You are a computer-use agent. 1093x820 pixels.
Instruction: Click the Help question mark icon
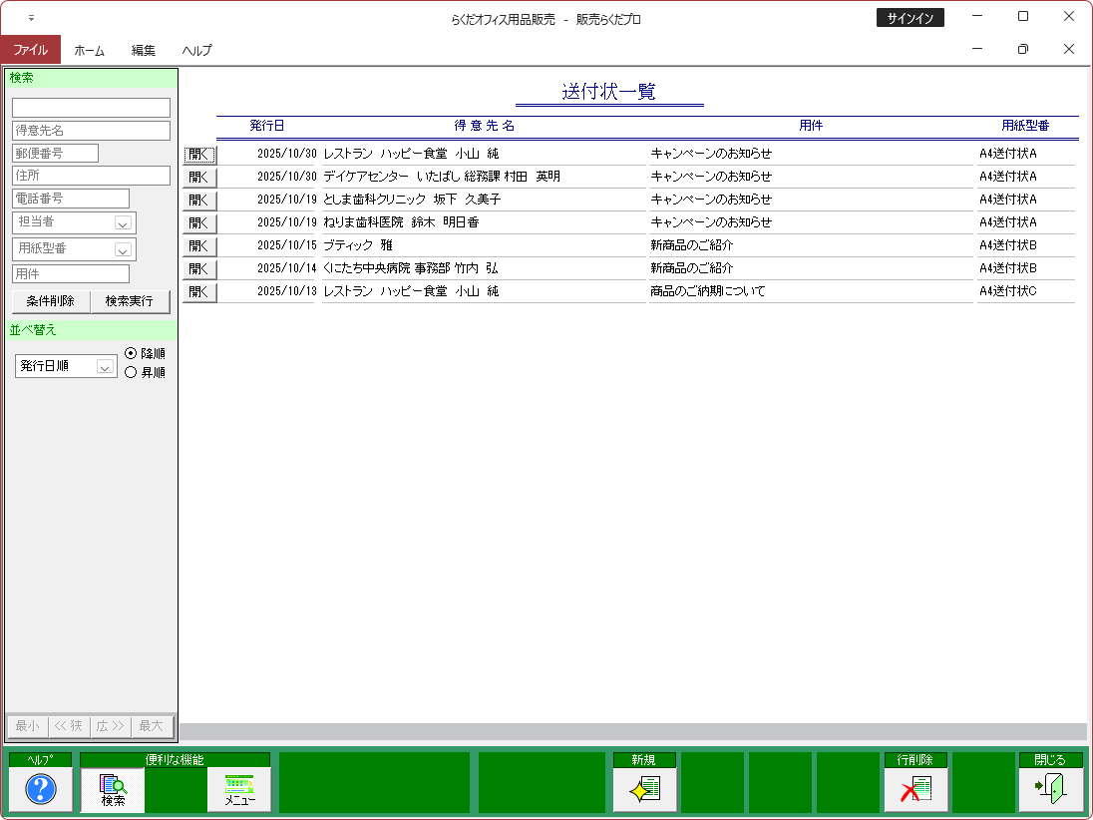[x=40, y=789]
